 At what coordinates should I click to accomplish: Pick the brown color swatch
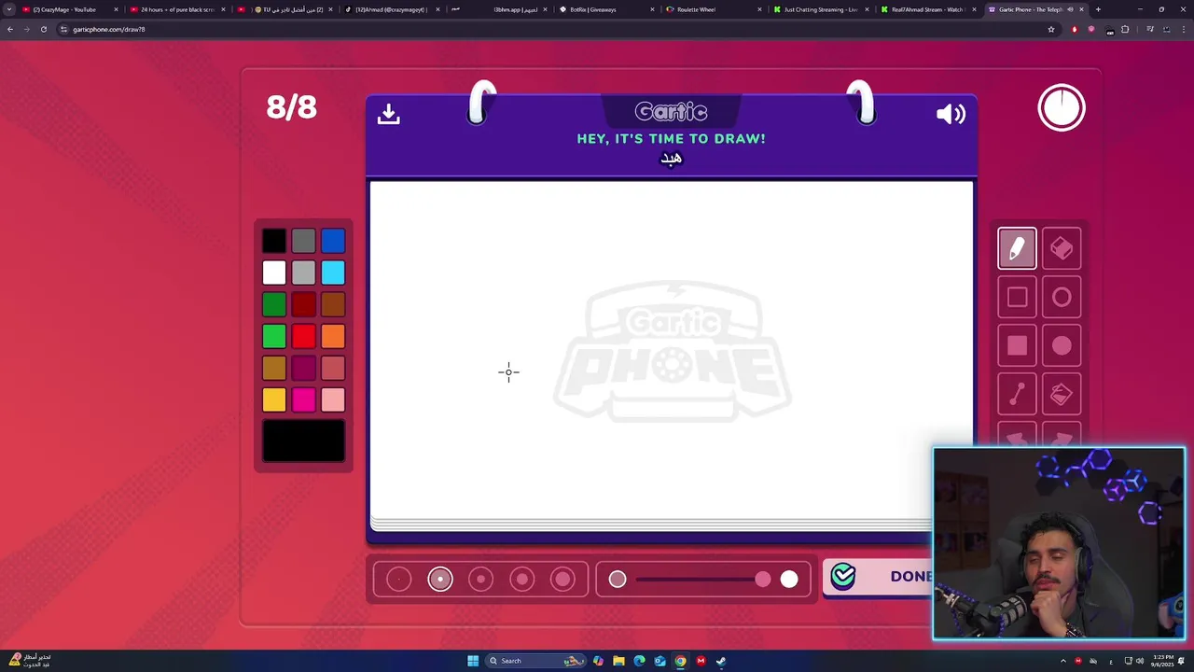point(333,304)
